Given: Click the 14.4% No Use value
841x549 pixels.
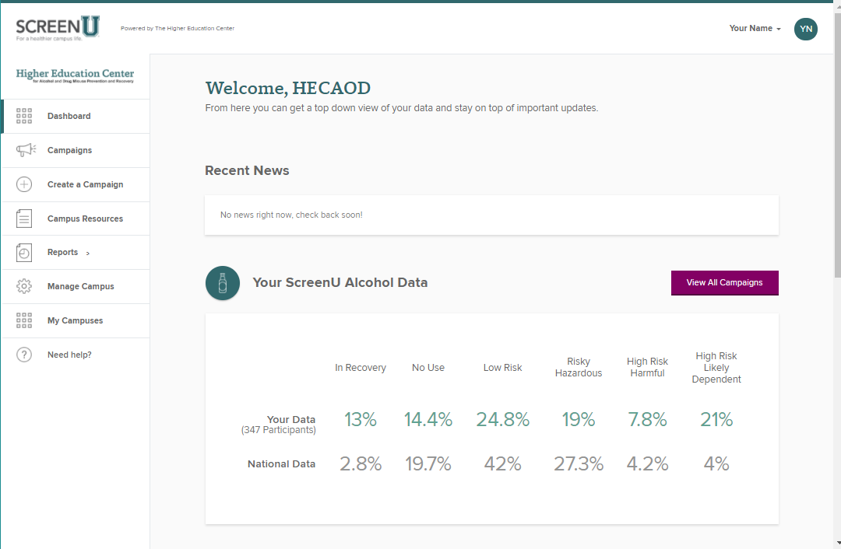Looking at the screenshot, I should [428, 419].
